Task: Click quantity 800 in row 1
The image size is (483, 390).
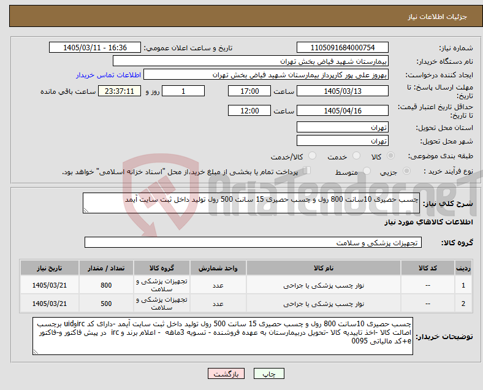Action: click(x=106, y=285)
